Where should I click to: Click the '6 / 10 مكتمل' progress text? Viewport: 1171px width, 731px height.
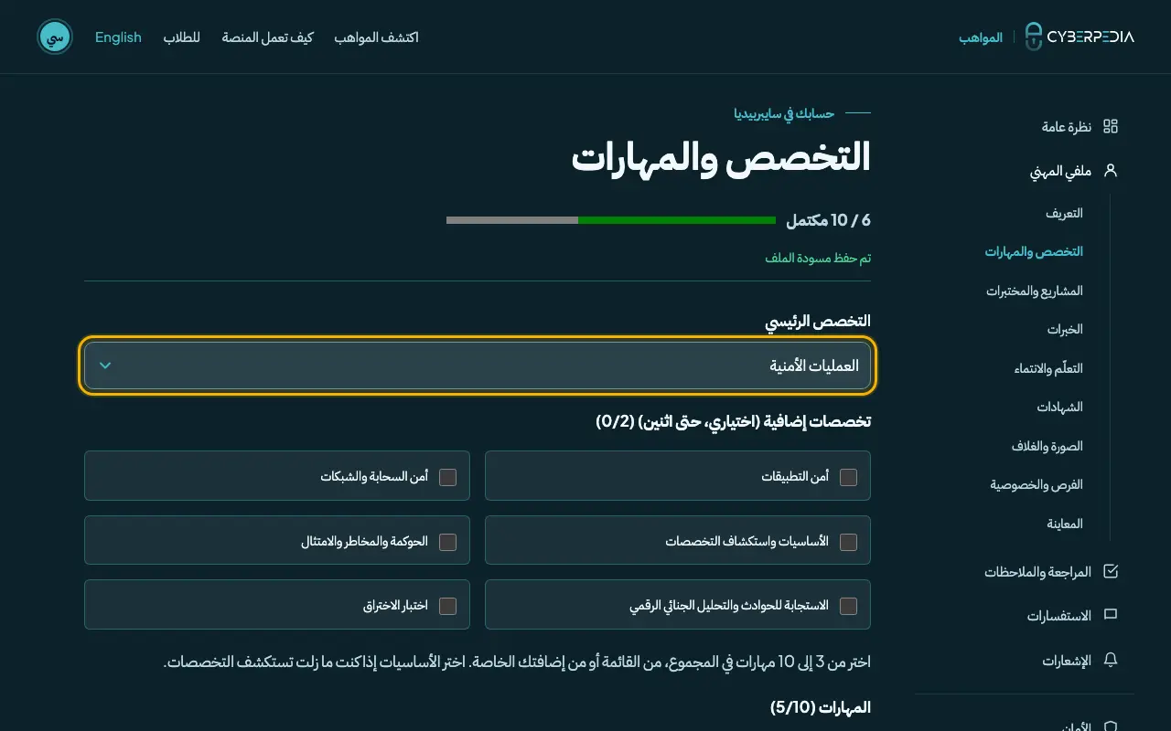[828, 220]
